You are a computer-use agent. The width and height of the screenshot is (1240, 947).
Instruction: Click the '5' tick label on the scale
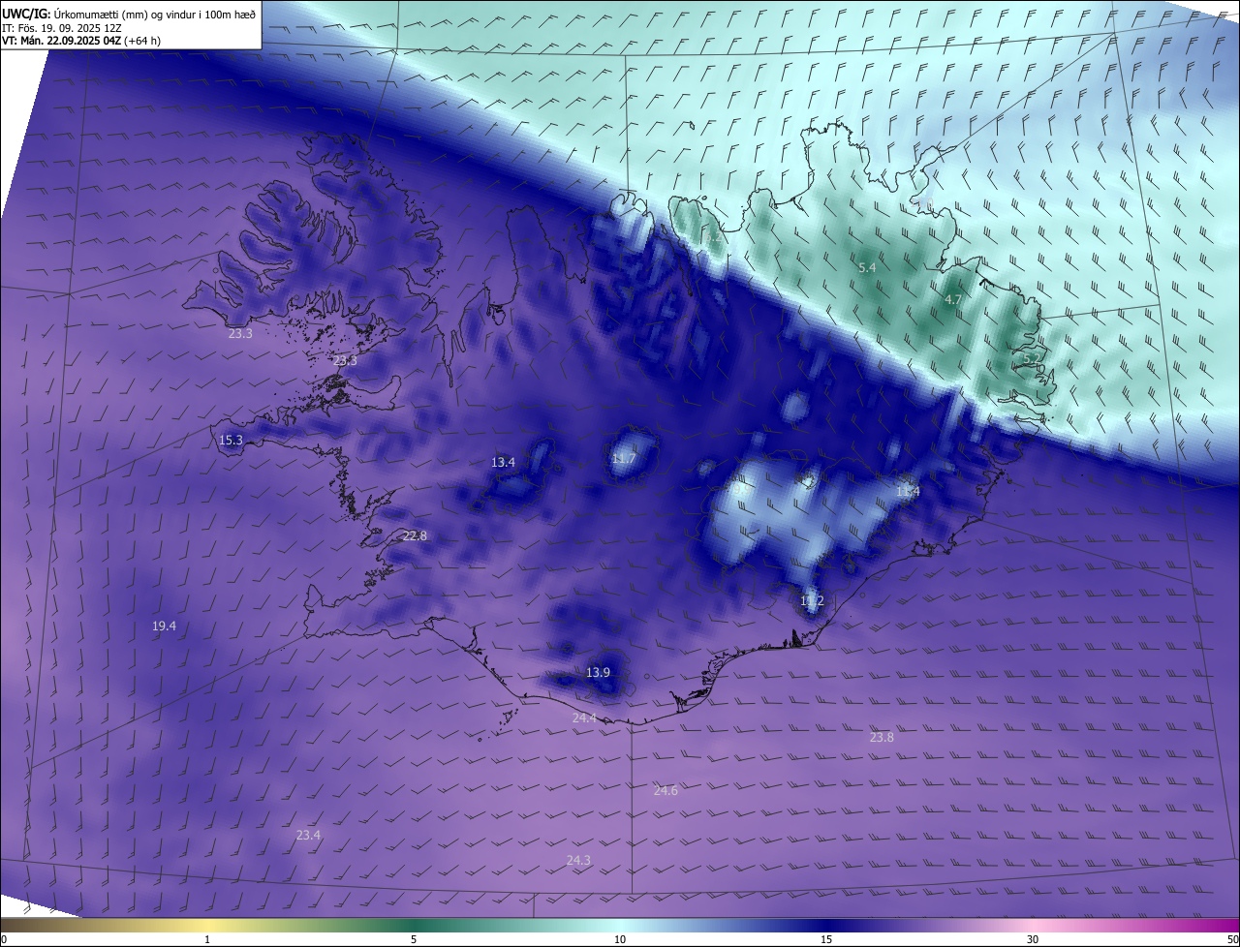[414, 939]
